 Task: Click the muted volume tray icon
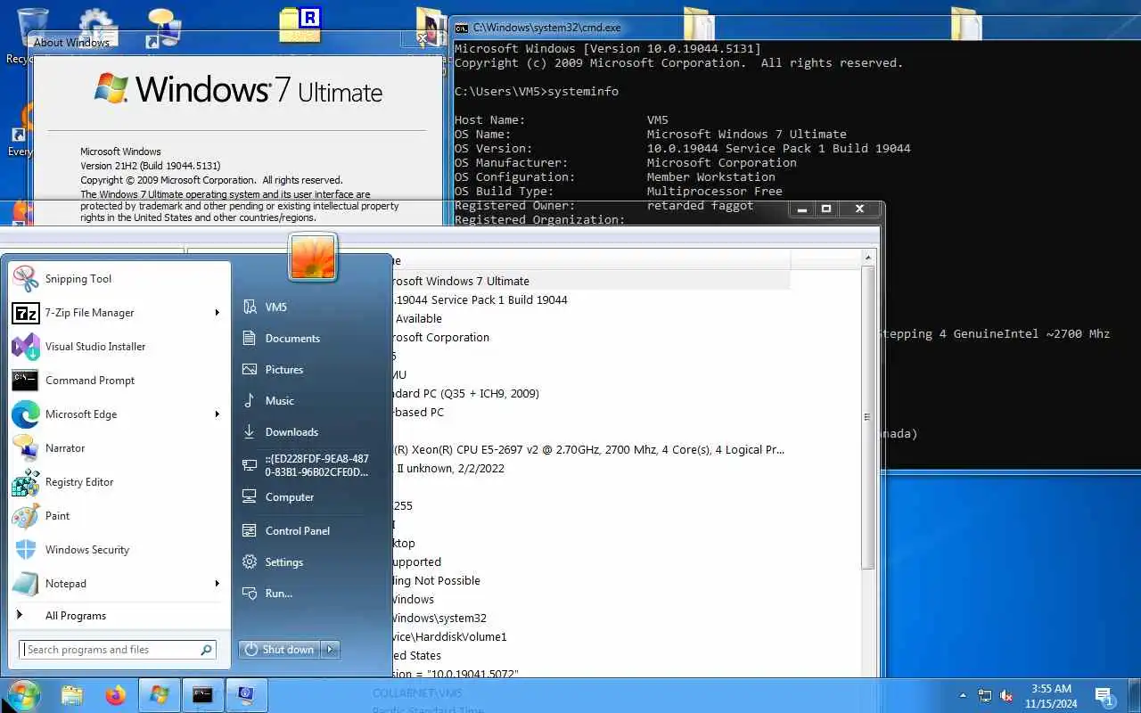point(1007,695)
